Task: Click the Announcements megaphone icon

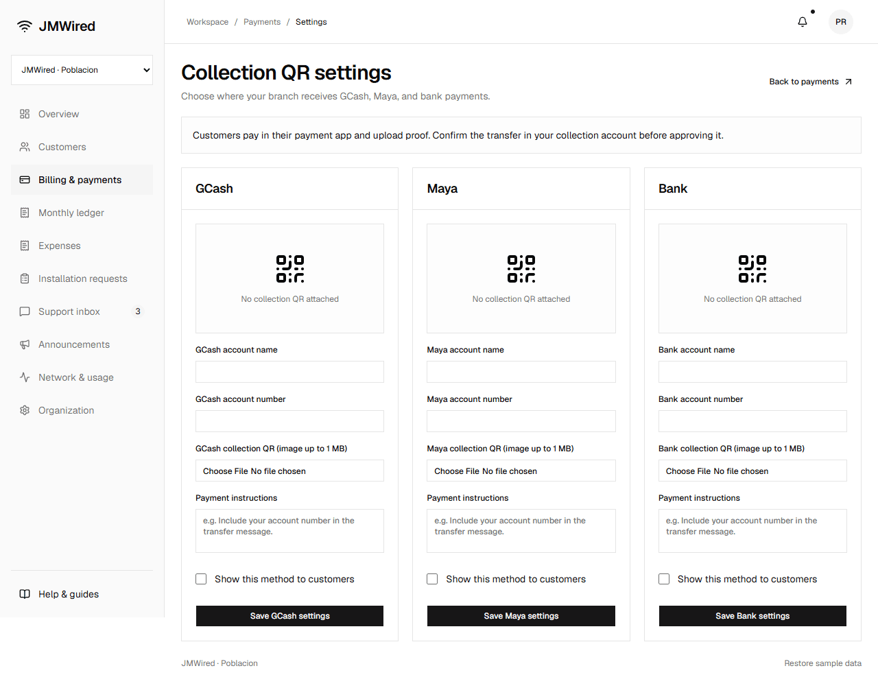Action: pyautogui.click(x=25, y=344)
